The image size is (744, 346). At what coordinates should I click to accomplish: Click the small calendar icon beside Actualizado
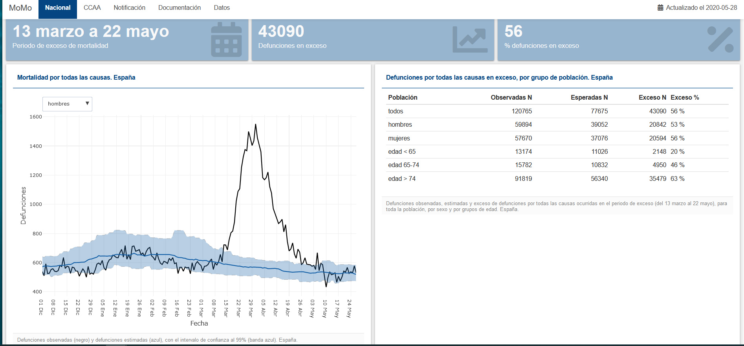point(660,8)
